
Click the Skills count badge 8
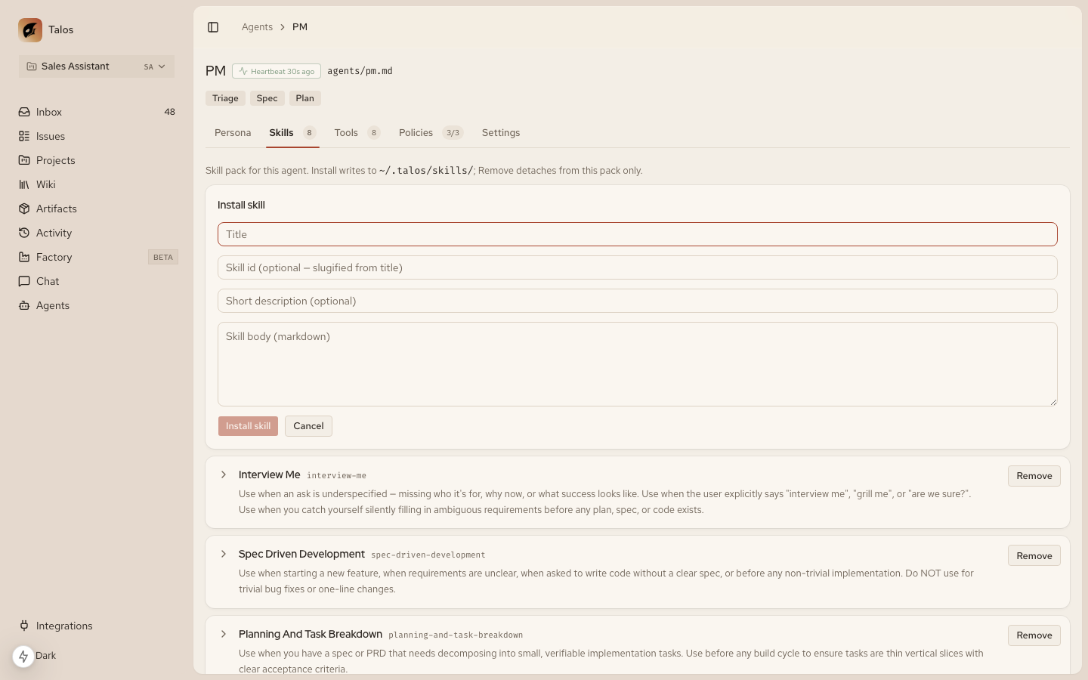coord(309,133)
